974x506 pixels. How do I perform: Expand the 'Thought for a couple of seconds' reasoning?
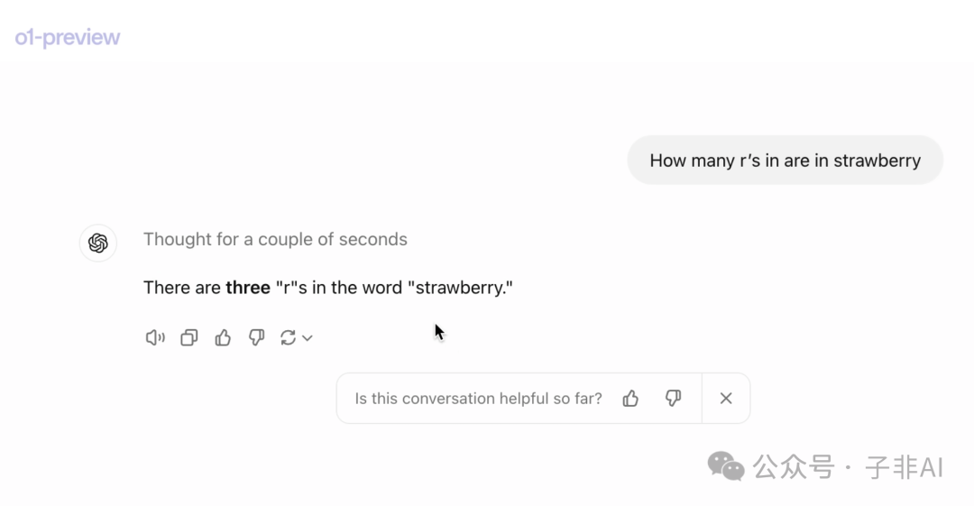275,239
